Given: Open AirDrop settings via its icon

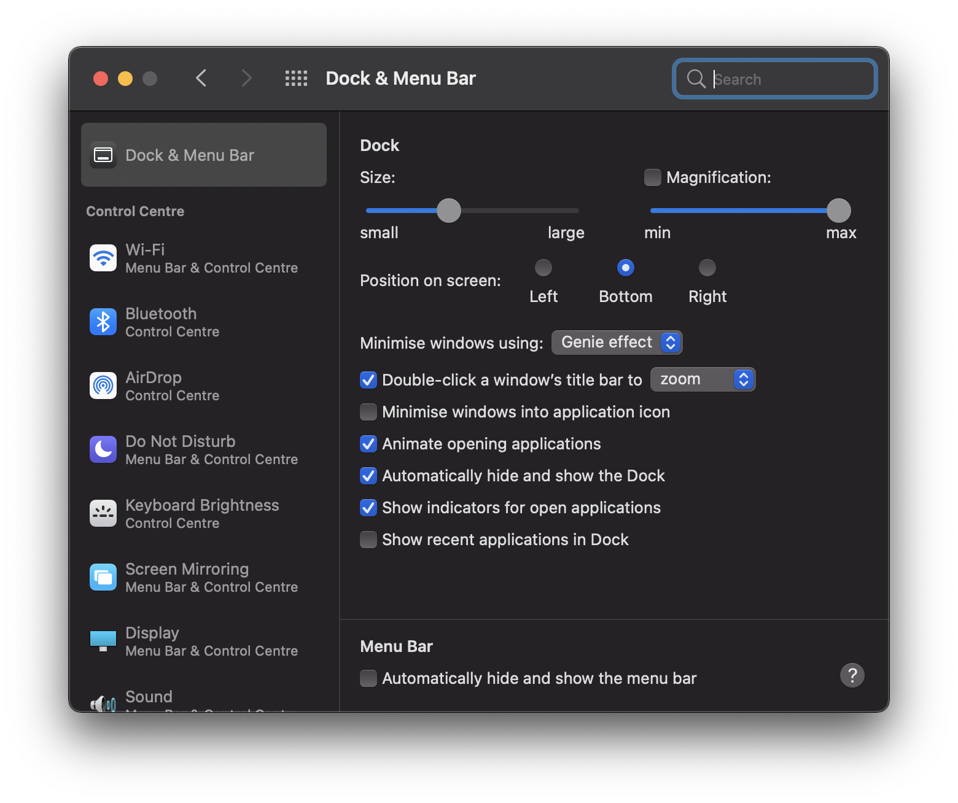Looking at the screenshot, I should pos(103,386).
